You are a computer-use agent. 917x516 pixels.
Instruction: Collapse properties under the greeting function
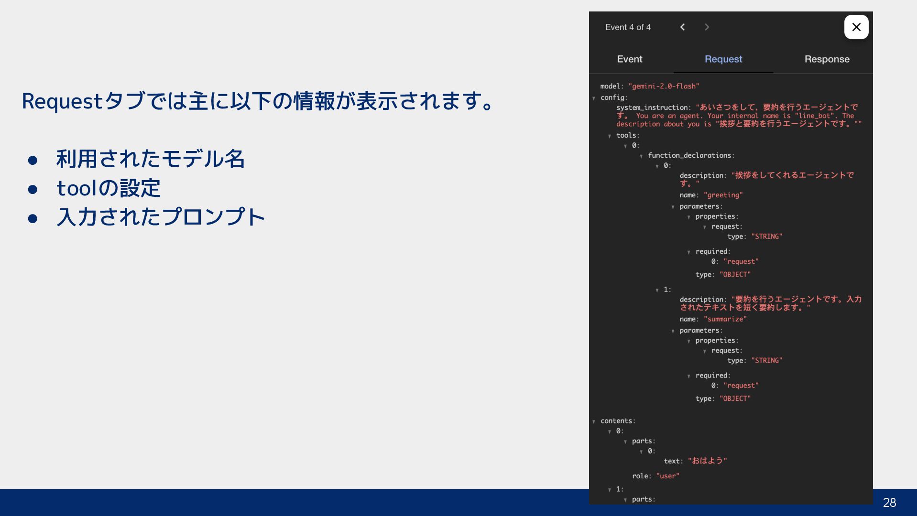coord(688,217)
